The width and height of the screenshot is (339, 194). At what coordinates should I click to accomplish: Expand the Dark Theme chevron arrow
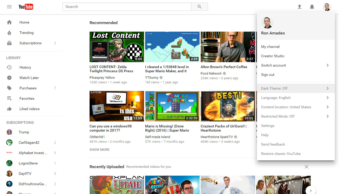point(328,88)
